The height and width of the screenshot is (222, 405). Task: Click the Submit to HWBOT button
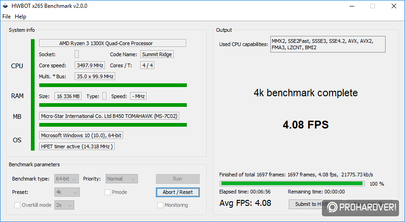point(315,204)
